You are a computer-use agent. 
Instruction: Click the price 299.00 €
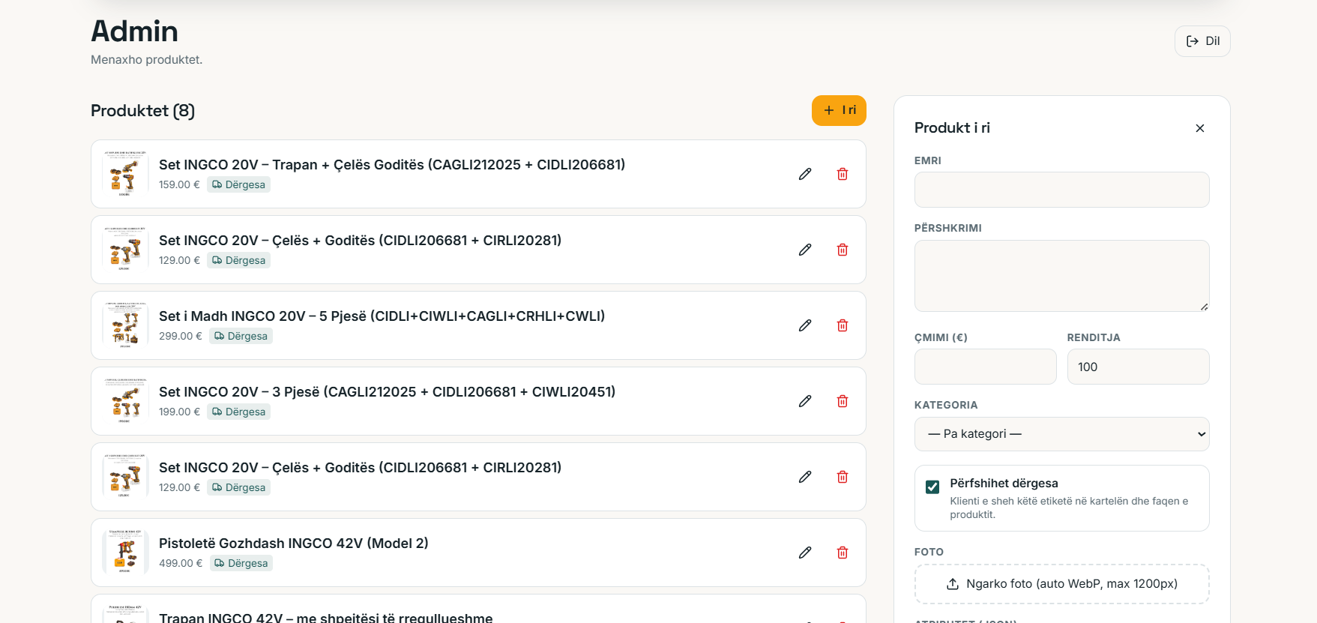(x=181, y=336)
